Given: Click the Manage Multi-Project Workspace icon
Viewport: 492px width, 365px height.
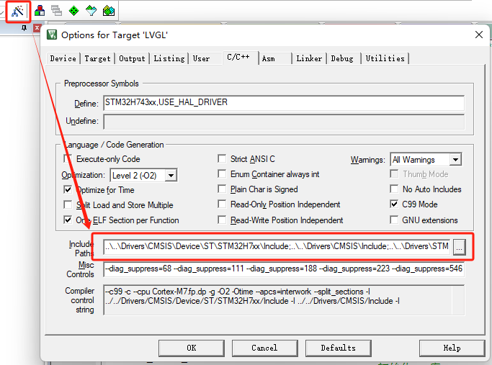Looking at the screenshot, I should click(x=56, y=11).
